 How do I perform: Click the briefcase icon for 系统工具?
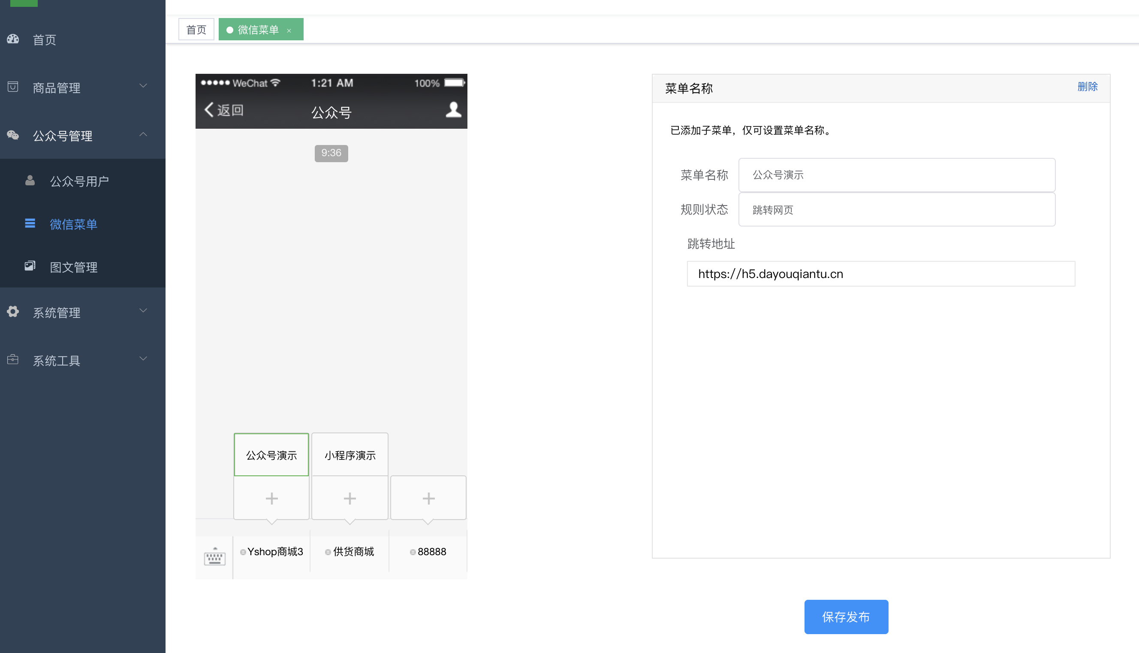(13, 359)
